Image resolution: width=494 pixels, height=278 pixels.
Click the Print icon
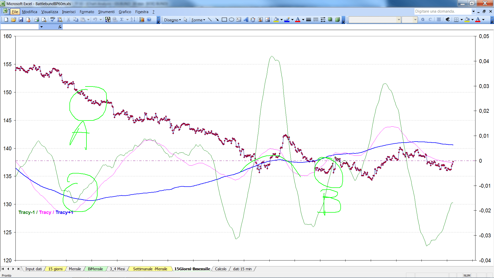click(37, 20)
